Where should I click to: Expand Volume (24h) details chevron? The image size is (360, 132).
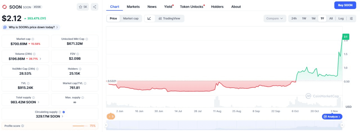40,59
